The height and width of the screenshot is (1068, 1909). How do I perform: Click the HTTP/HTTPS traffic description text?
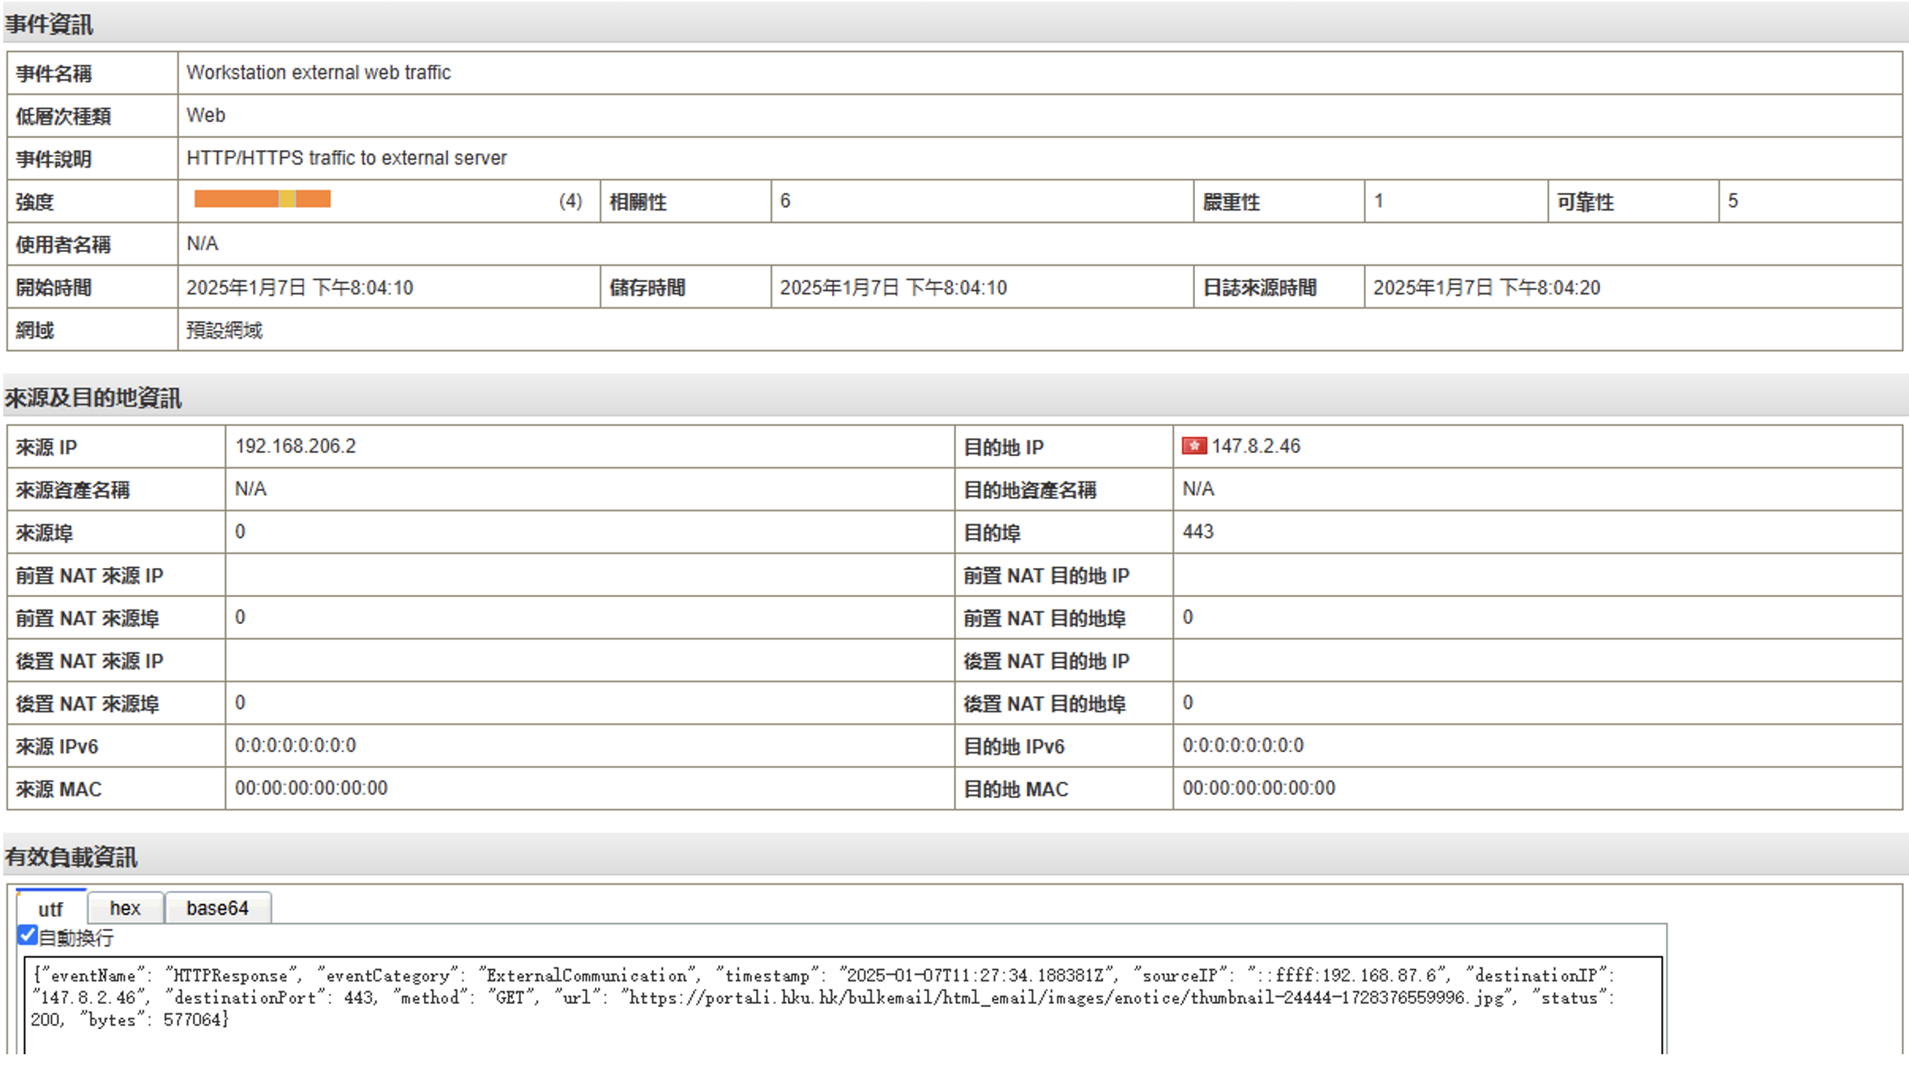pyautogui.click(x=346, y=158)
